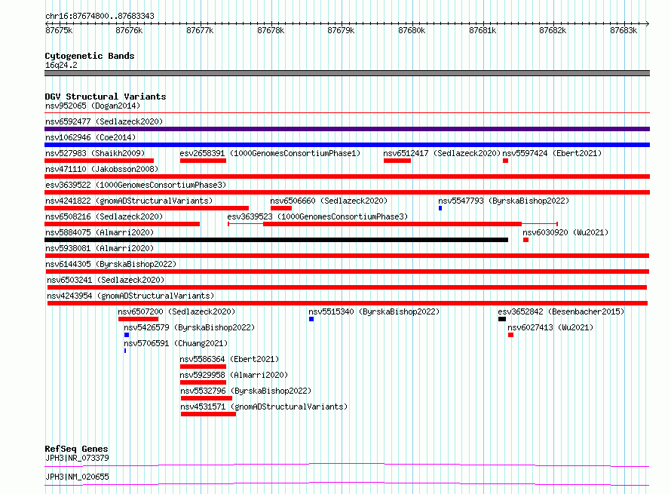The height and width of the screenshot is (494, 671).
Task: Select the nsv5532796 (ByrskaBishop2022) label
Action: [x=246, y=391]
